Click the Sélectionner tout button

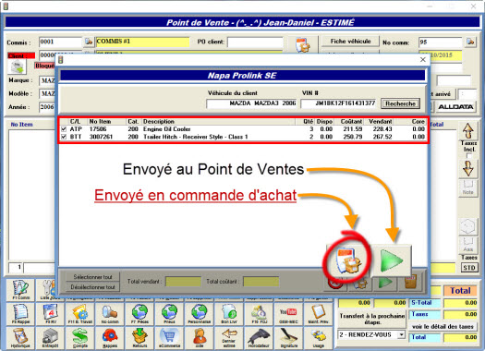pyautogui.click(x=92, y=277)
